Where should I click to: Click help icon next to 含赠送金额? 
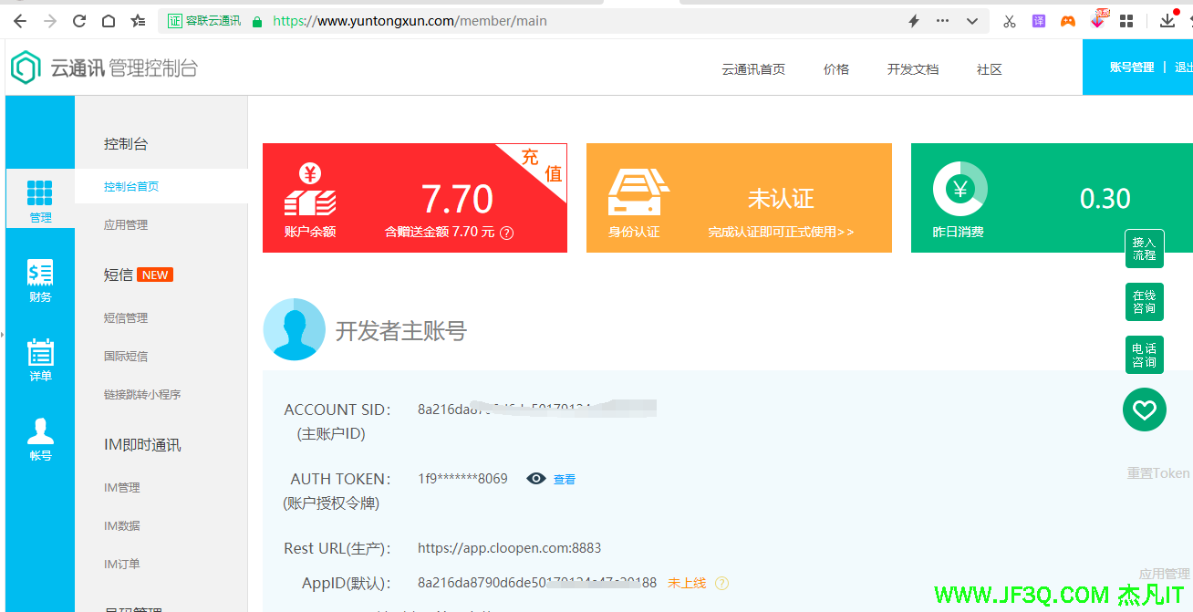(x=507, y=233)
